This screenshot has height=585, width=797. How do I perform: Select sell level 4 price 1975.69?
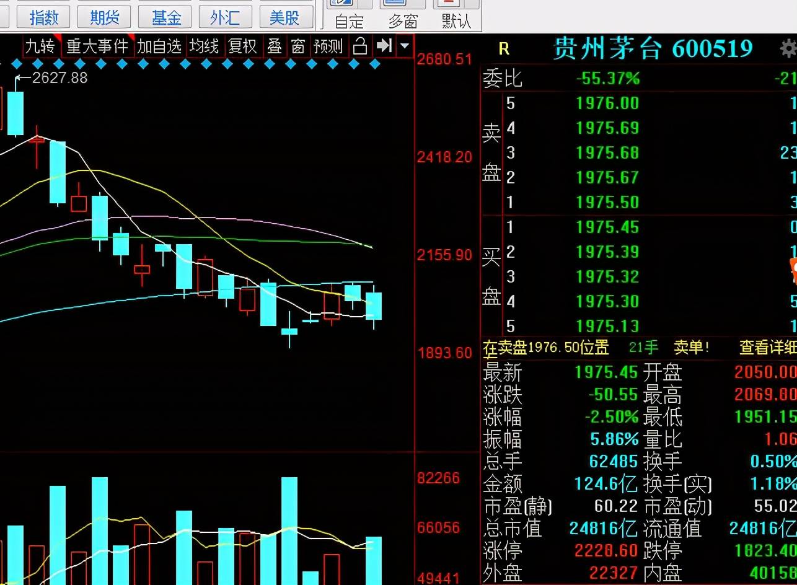click(607, 128)
